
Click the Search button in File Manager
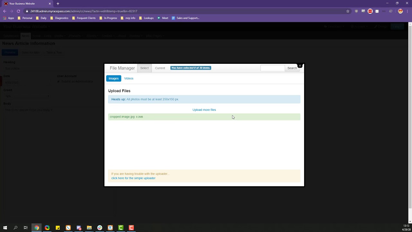tap(292, 68)
